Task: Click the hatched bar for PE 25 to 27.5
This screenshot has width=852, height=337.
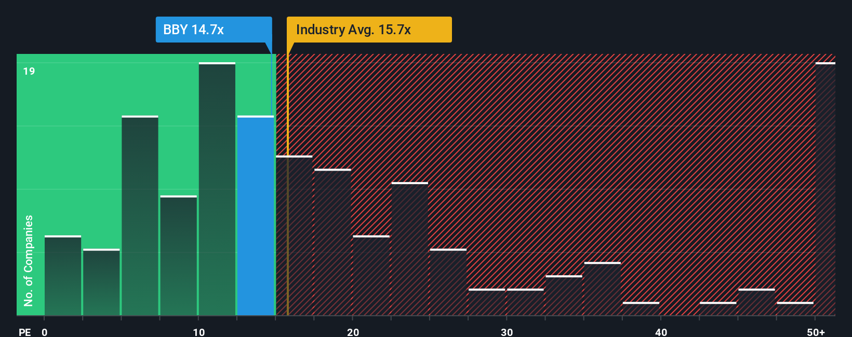Action: coord(448,282)
